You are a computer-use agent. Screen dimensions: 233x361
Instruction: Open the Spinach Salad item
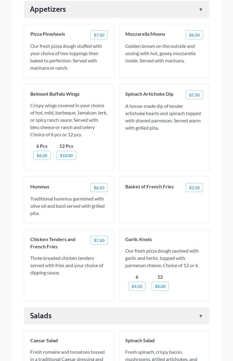140,340
